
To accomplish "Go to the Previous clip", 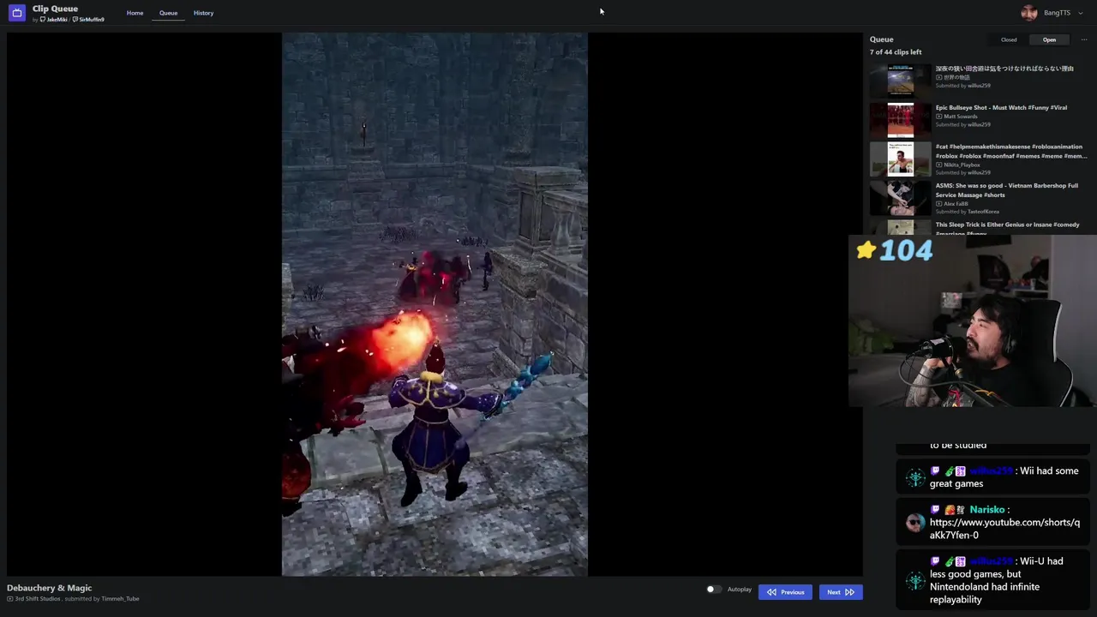I will (785, 592).
